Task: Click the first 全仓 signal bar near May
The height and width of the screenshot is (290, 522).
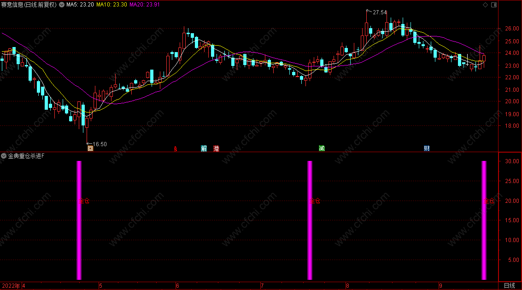Action: click(x=79, y=220)
